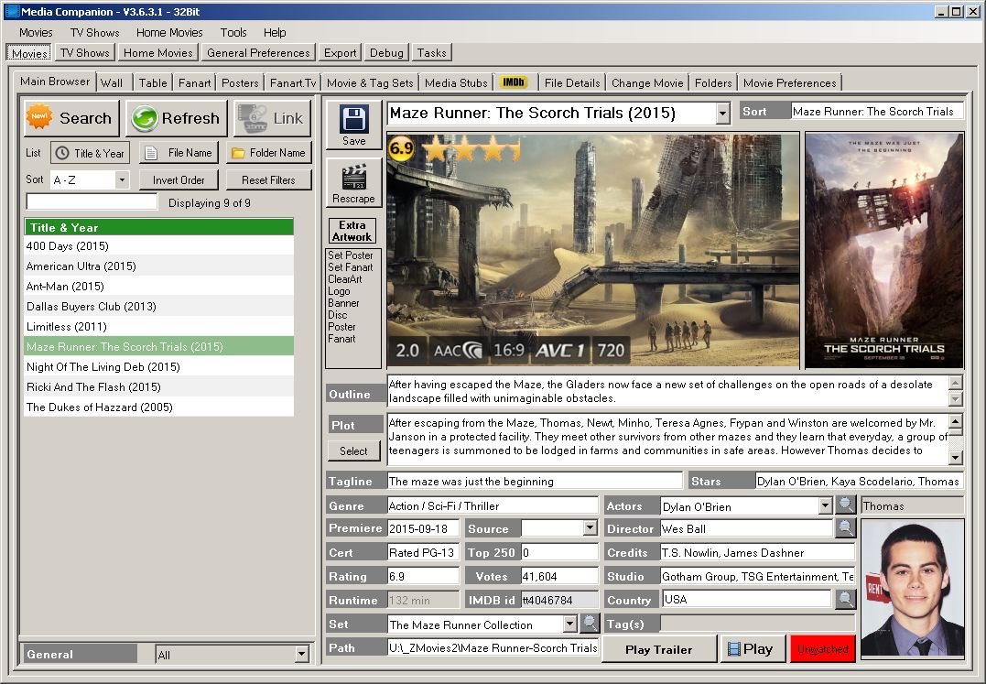
Task: Click the Set Fanart link
Action: 351,267
